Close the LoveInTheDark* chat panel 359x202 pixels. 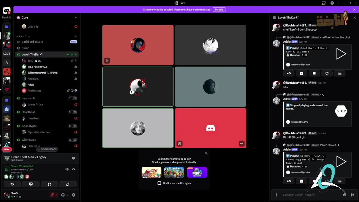(355, 17)
